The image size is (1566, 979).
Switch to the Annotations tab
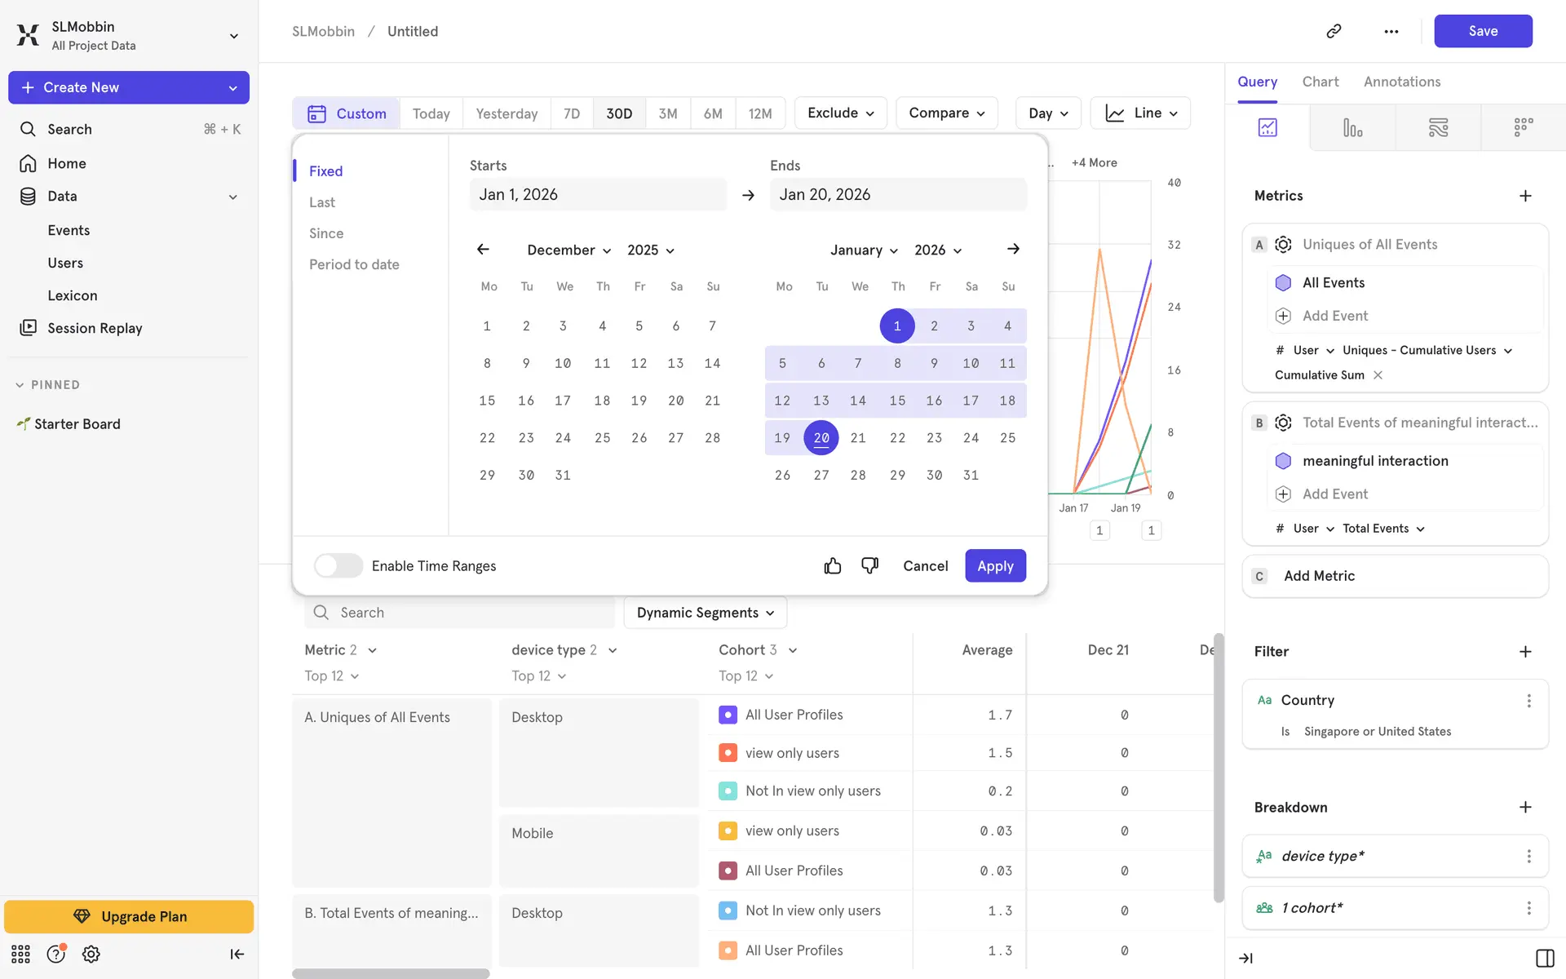[1401, 82]
